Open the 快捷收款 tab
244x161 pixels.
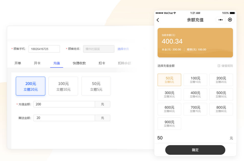(79, 63)
